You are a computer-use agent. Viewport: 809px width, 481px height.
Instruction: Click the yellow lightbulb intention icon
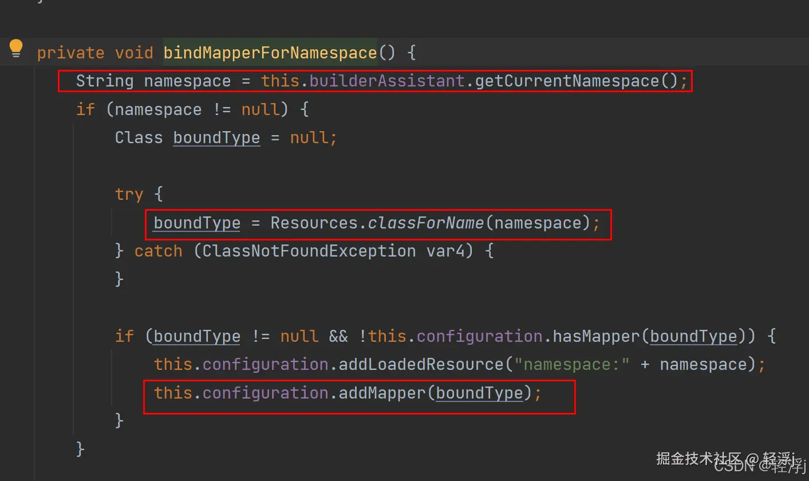[x=16, y=49]
